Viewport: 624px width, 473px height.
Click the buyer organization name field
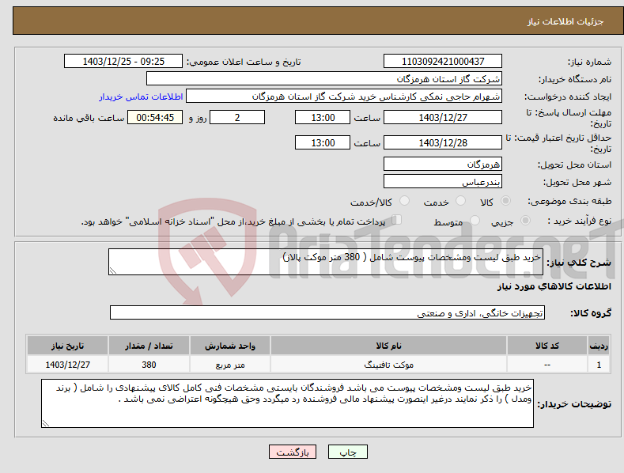(324, 78)
